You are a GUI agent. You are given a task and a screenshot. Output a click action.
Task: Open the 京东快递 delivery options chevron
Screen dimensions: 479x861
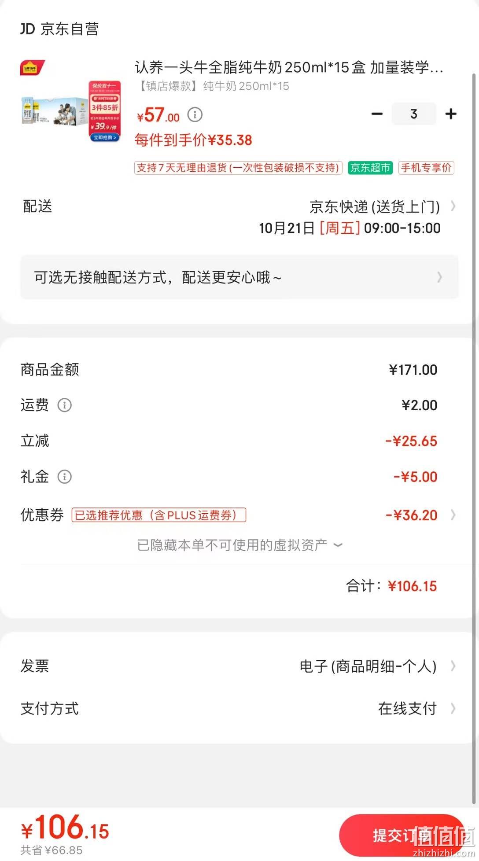click(453, 206)
